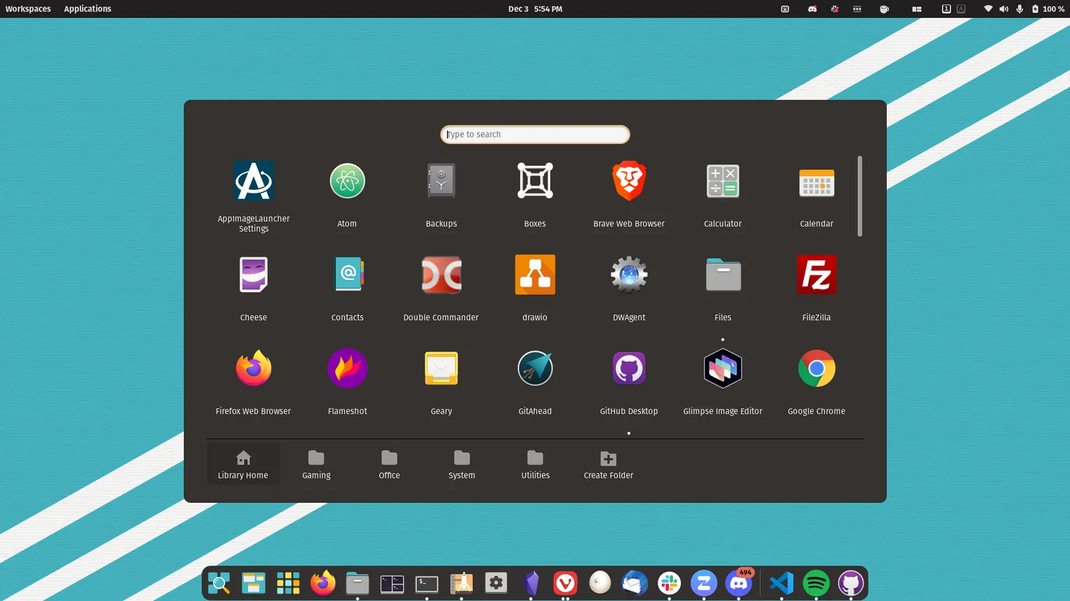Go to Library Home
The height and width of the screenshot is (601, 1070).
click(243, 465)
